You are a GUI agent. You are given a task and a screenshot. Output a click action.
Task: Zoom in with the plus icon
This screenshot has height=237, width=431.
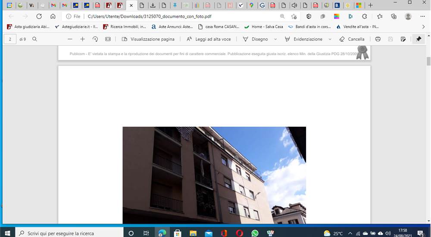82,39
